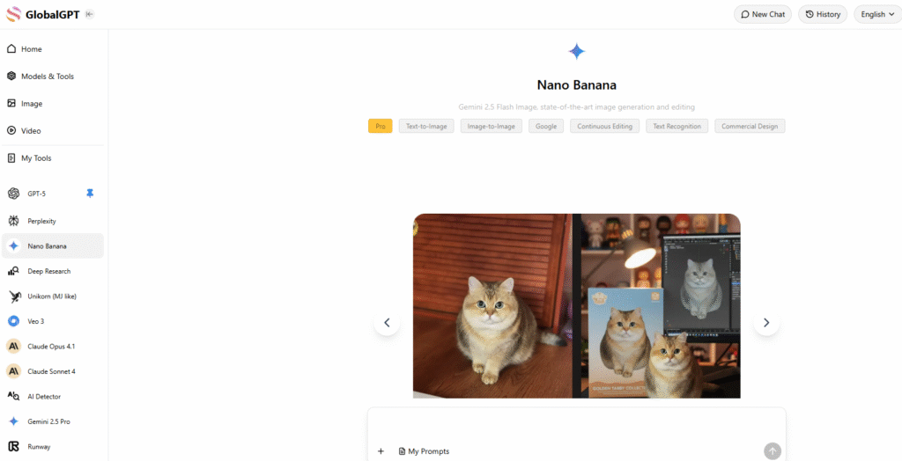The height and width of the screenshot is (461, 902).
Task: Click the GlobalGPT logo icon
Action: 13,14
